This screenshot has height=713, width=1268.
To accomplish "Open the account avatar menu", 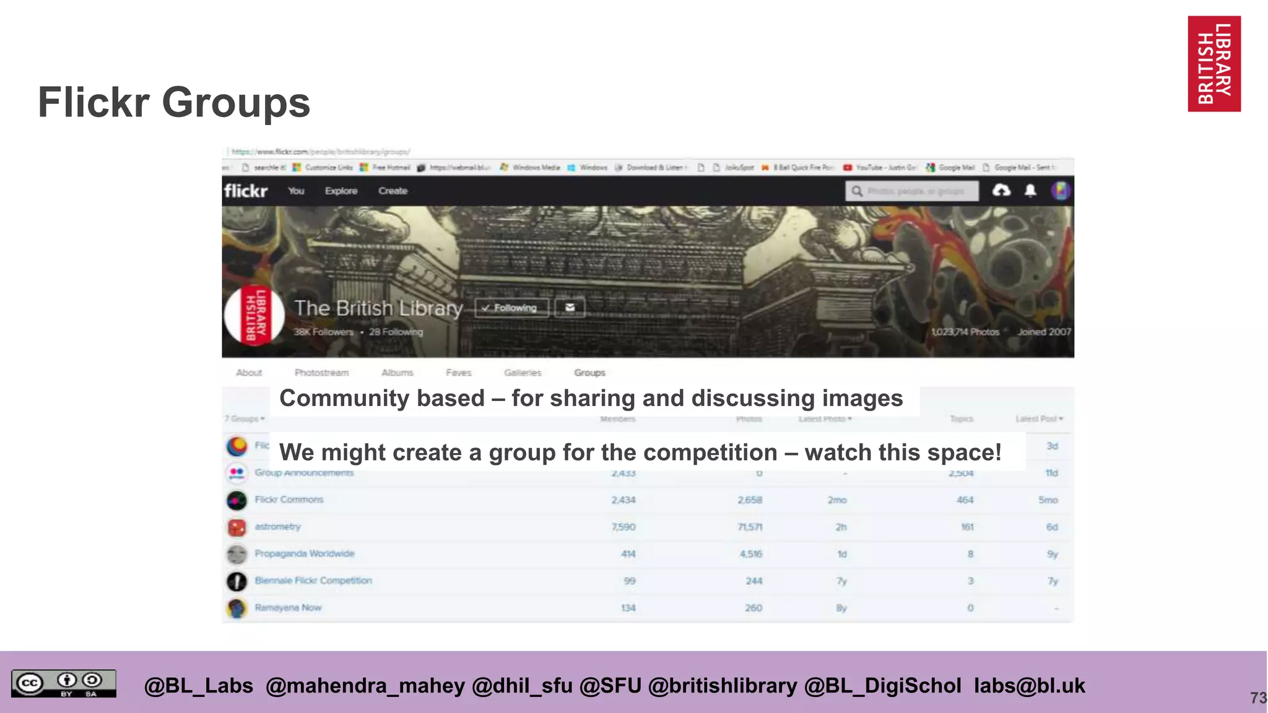I will (1061, 191).
